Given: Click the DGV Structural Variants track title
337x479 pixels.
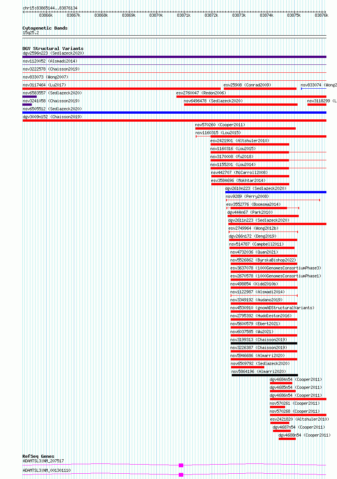Looking at the screenshot, I should point(53,49).
